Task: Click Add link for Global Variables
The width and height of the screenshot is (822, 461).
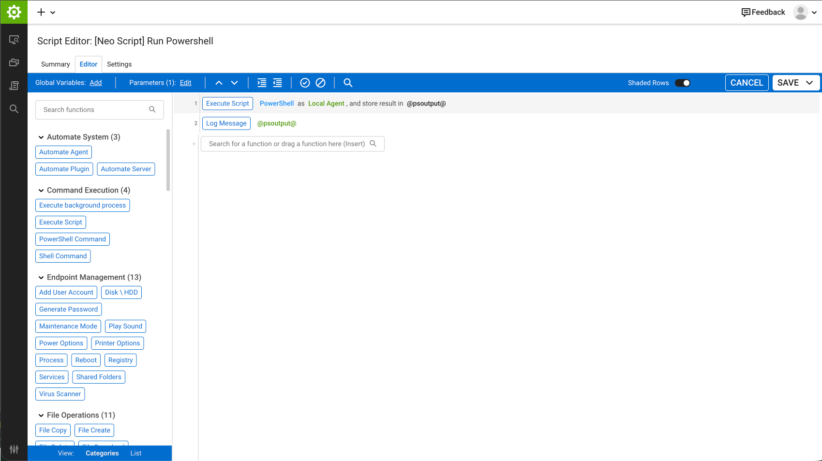Action: point(96,83)
